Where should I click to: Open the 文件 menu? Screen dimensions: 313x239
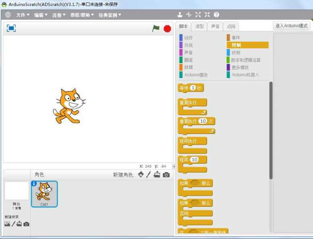pyautogui.click(x=23, y=15)
